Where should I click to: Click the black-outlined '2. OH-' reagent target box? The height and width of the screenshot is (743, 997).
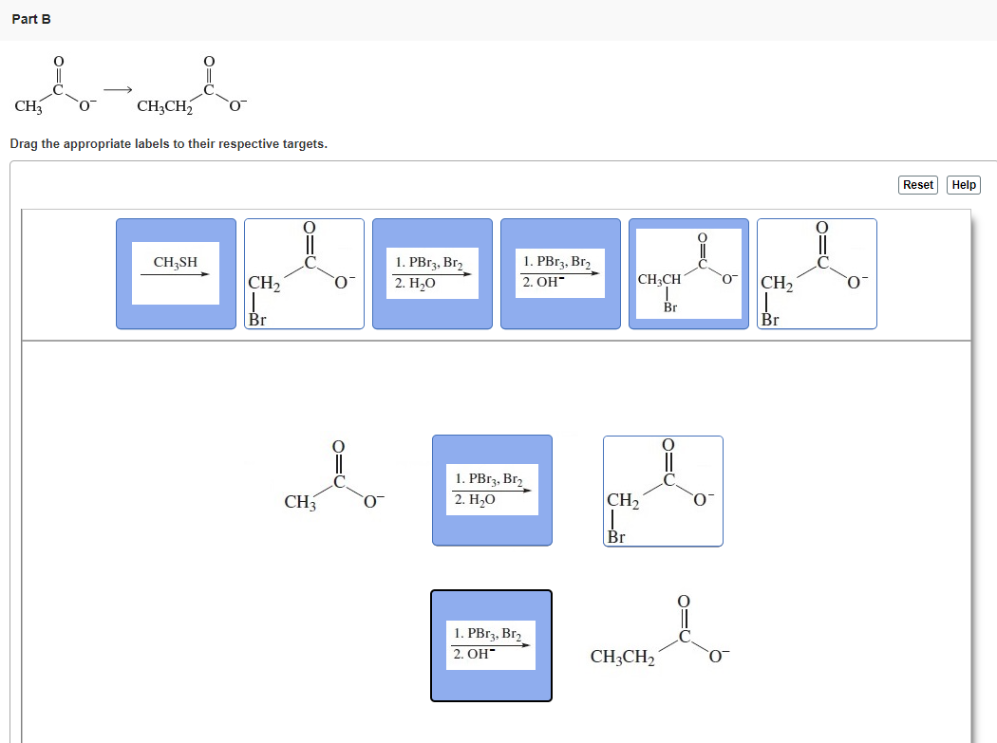[x=491, y=645]
